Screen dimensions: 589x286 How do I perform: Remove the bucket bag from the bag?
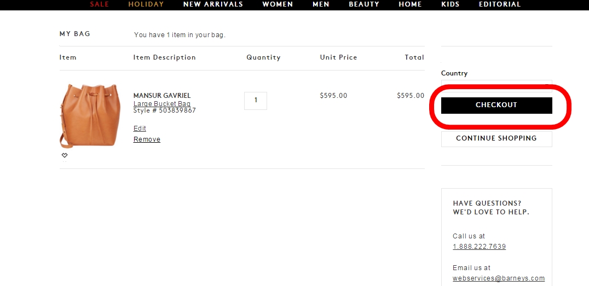click(x=147, y=139)
